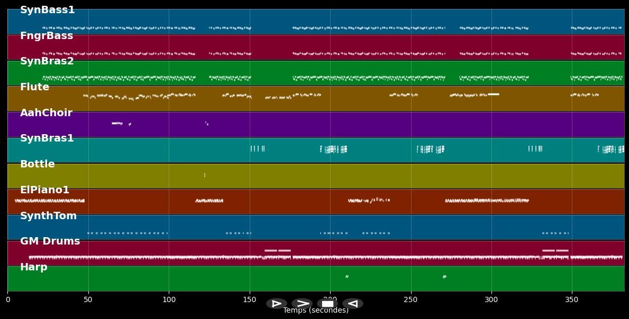Viewport: 629px width, 319px height.
Task: Select the SynthTom track label
Action: tap(48, 216)
